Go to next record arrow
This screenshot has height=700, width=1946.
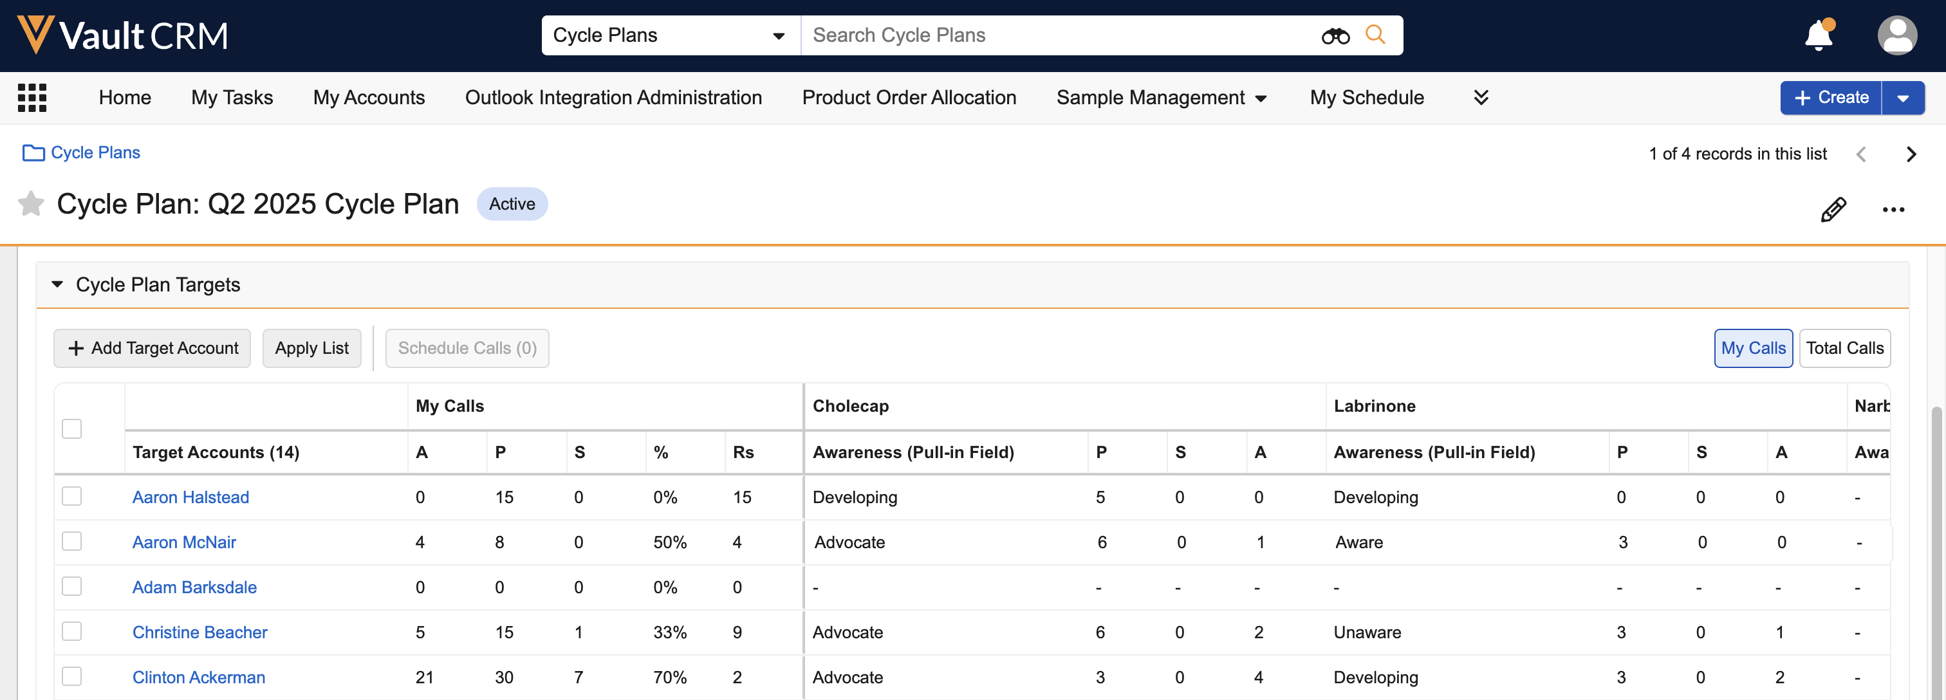click(x=1911, y=154)
